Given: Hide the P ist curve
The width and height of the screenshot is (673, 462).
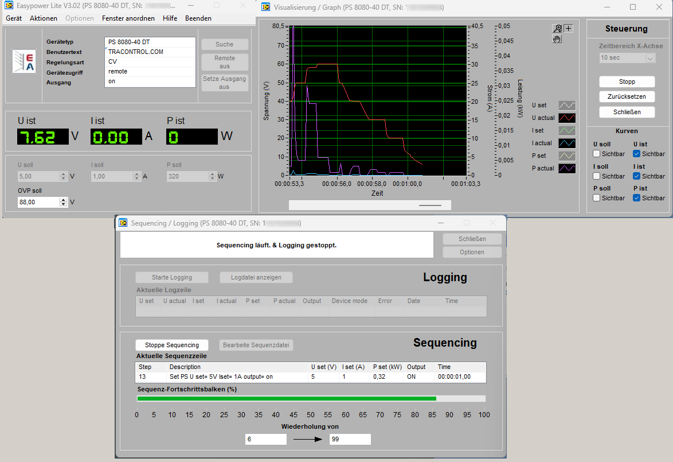Looking at the screenshot, I should pos(637,198).
